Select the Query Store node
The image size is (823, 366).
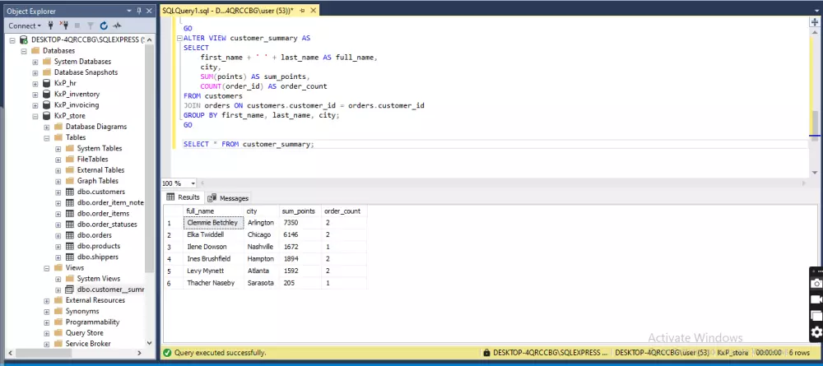point(85,333)
